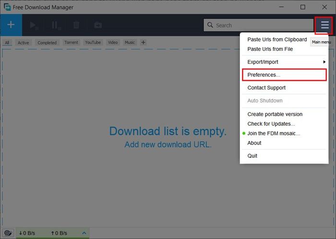
Task: Expand the Export/Import submenu
Action: click(284, 62)
